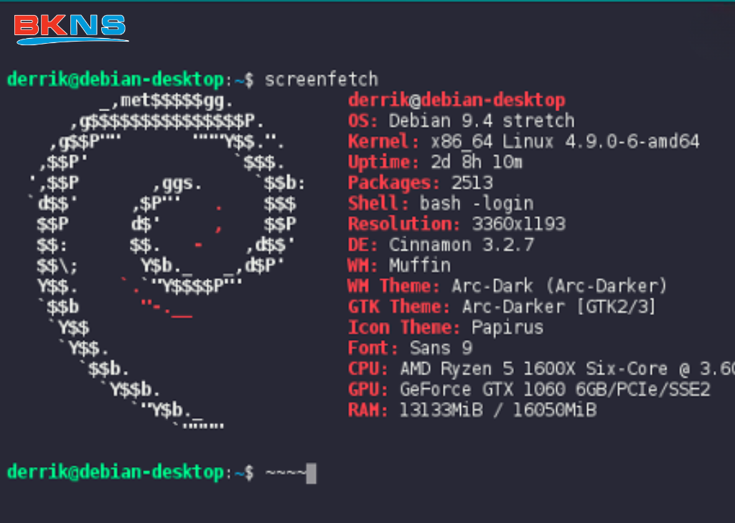Select the red derrik@debian-desktop header
Image resolution: width=735 pixels, height=523 pixels.
[457, 100]
